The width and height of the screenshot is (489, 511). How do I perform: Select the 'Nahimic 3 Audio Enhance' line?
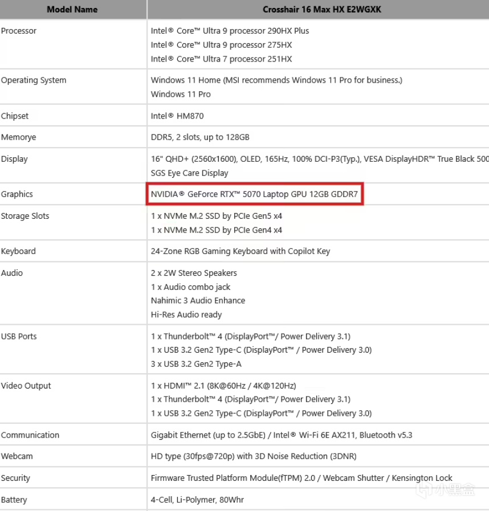(x=198, y=300)
